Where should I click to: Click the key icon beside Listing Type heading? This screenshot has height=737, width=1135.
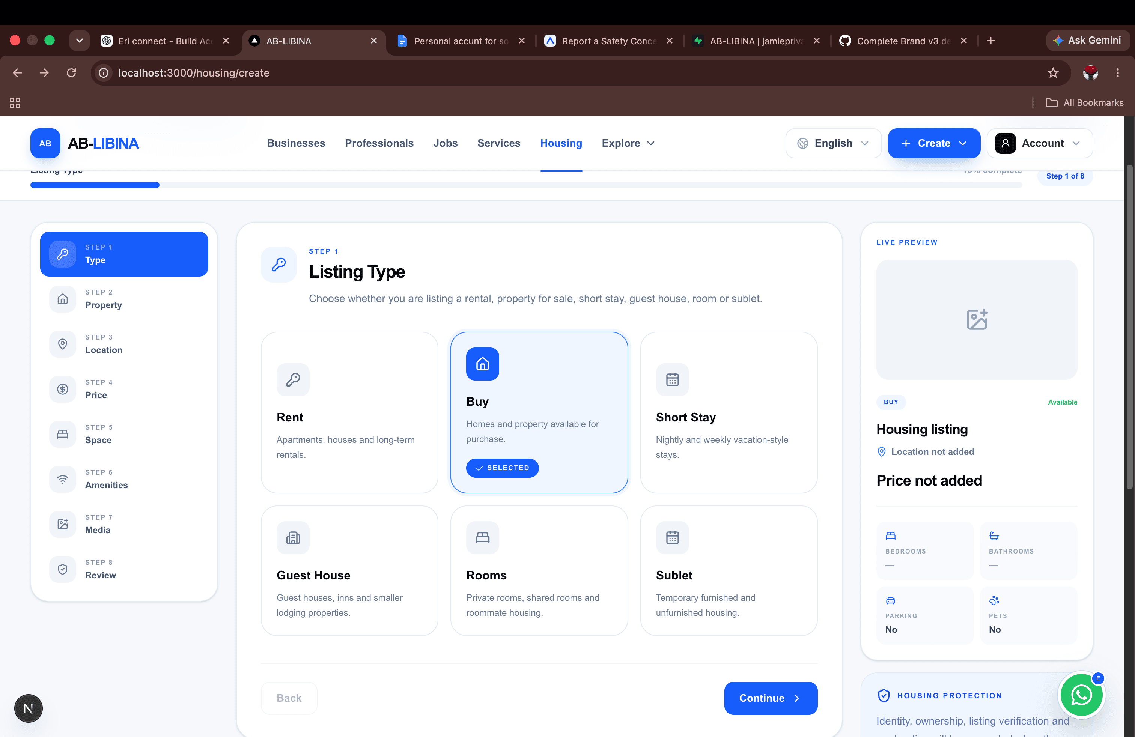pos(279,265)
